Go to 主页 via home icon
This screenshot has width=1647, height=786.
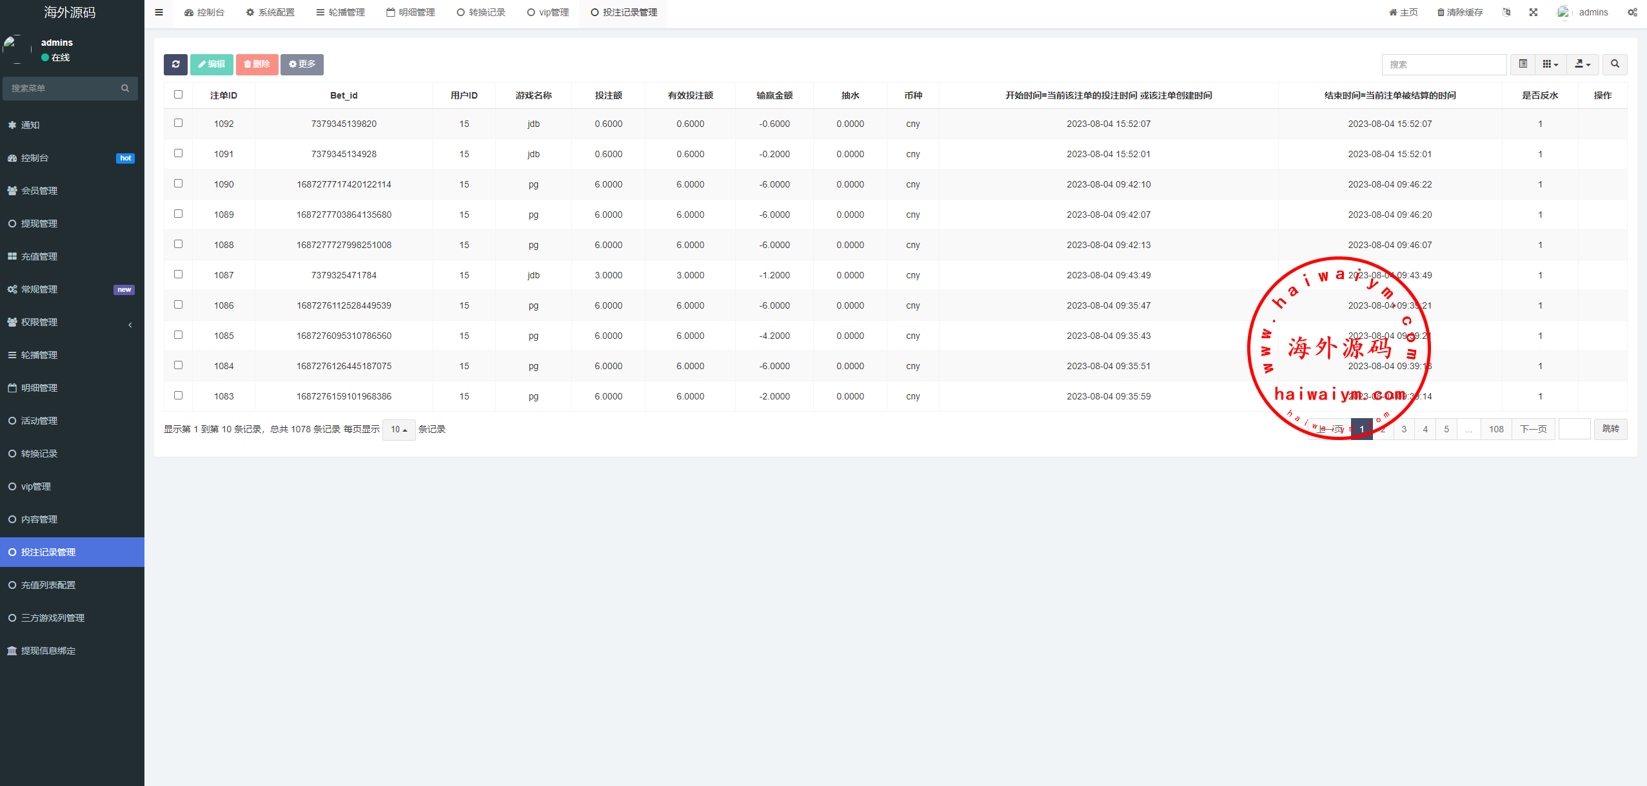[1403, 12]
